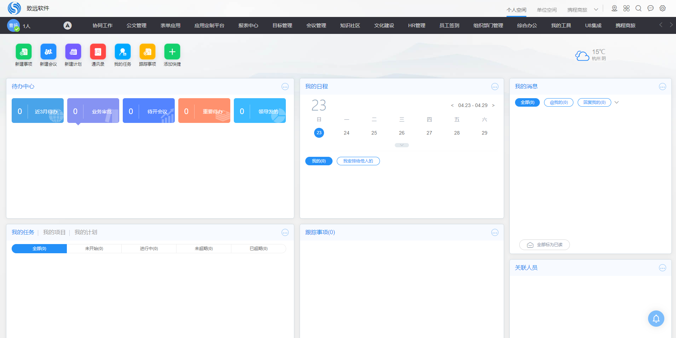Select the 业务审批 card

pos(93,111)
